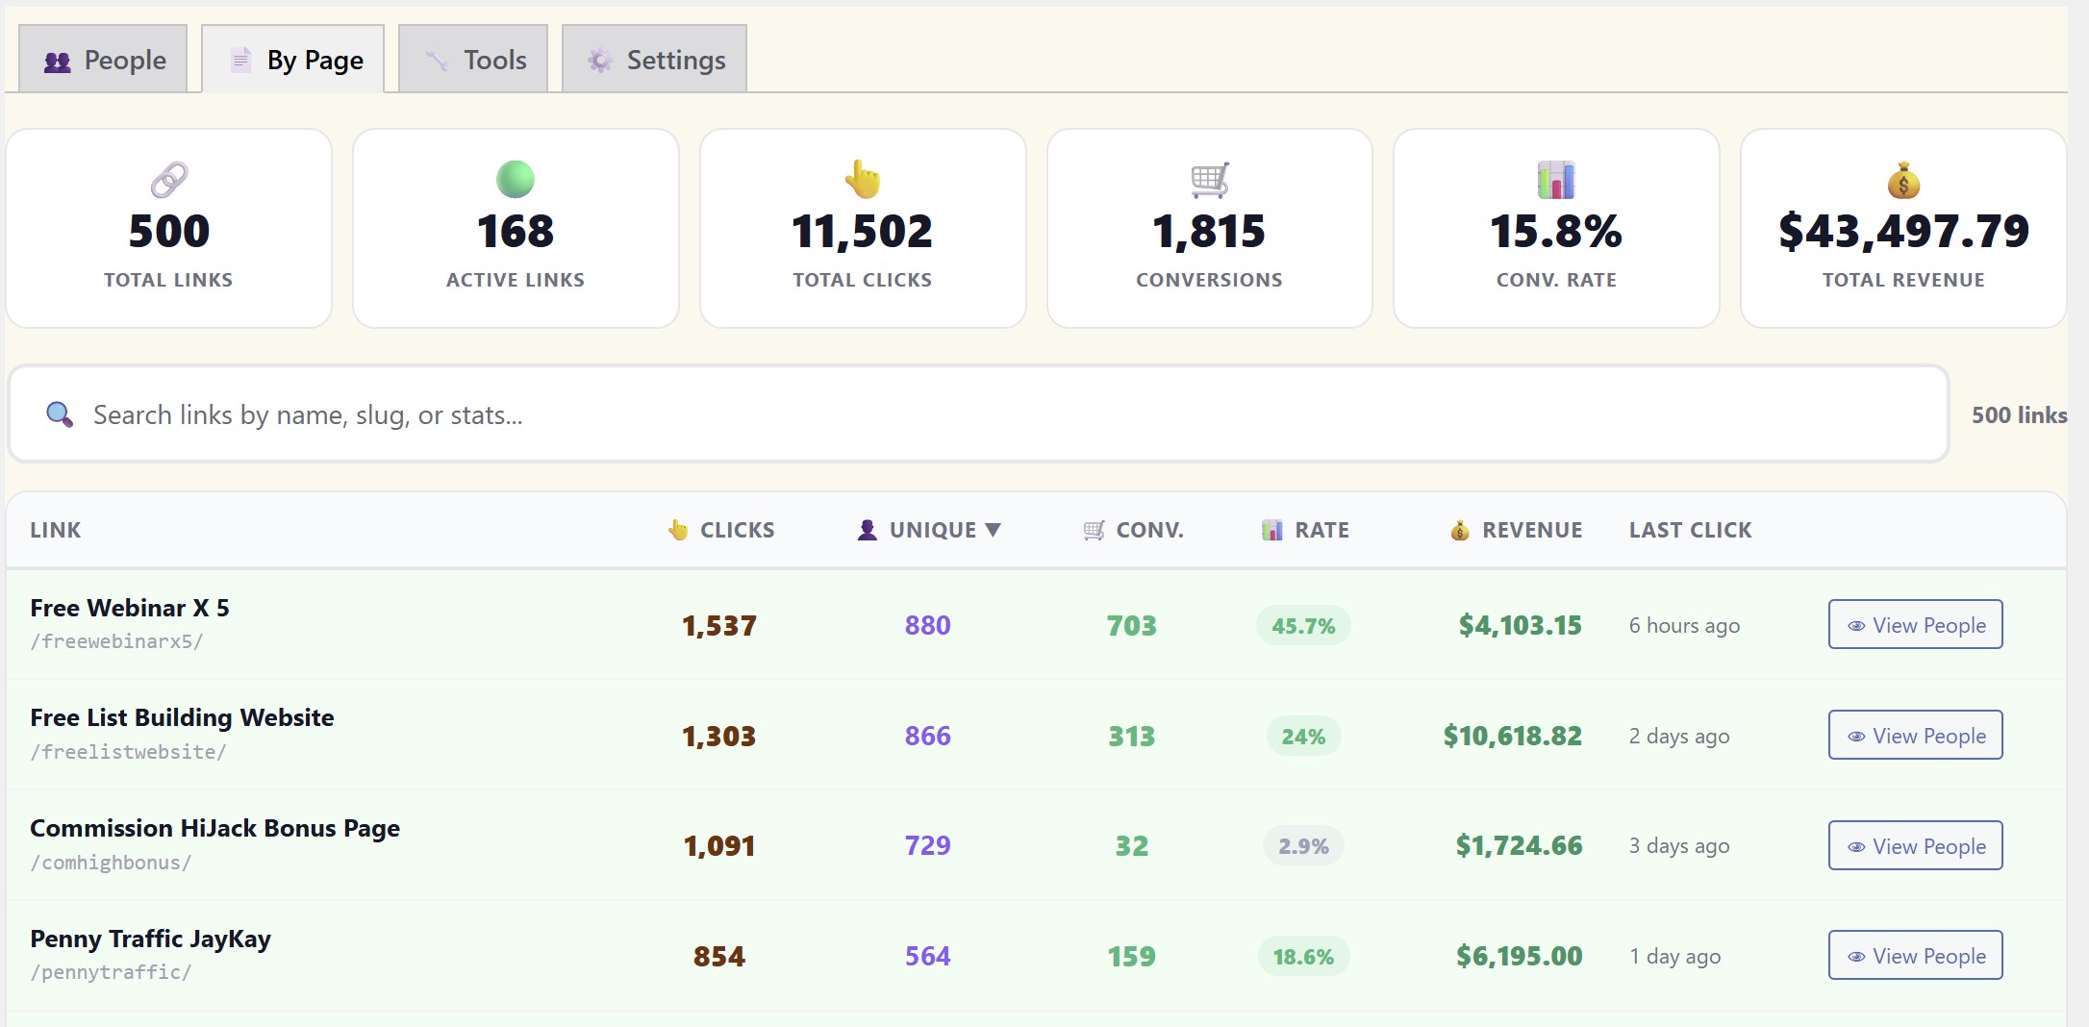2089x1027 pixels.
Task: Sort by the CLICKS column header
Action: [x=721, y=530]
